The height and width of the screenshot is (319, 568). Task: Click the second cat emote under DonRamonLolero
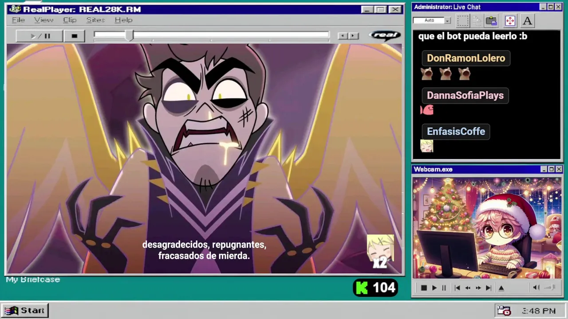tap(446, 74)
